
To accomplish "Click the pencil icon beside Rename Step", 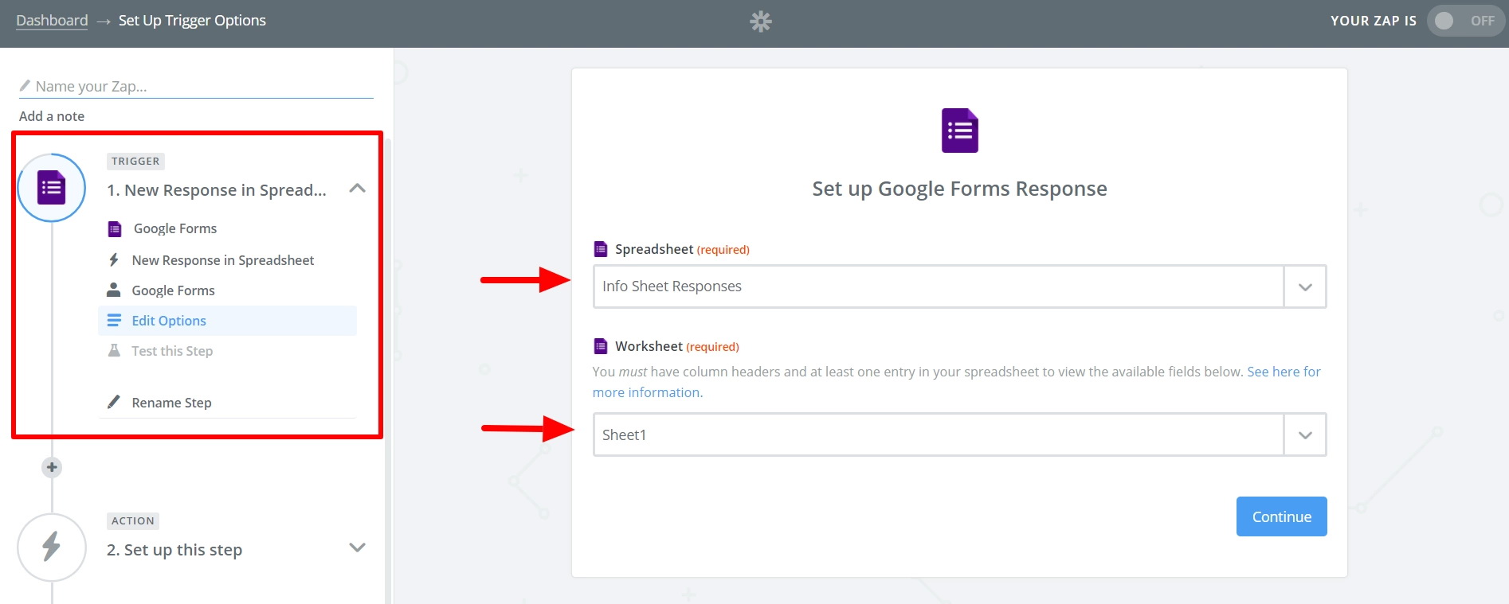I will click(114, 402).
